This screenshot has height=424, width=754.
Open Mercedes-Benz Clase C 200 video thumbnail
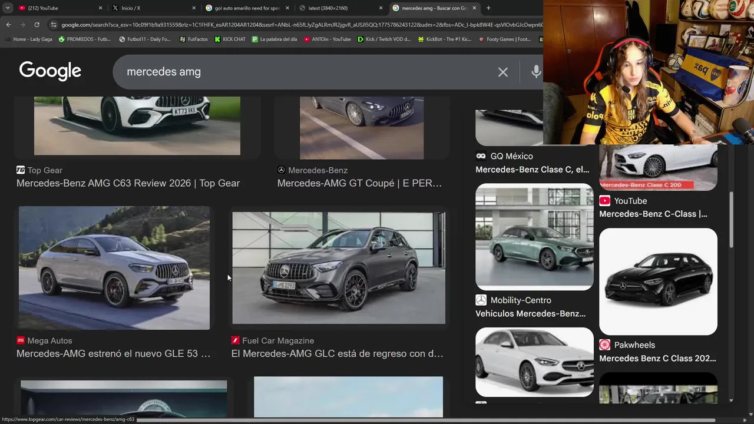658,167
